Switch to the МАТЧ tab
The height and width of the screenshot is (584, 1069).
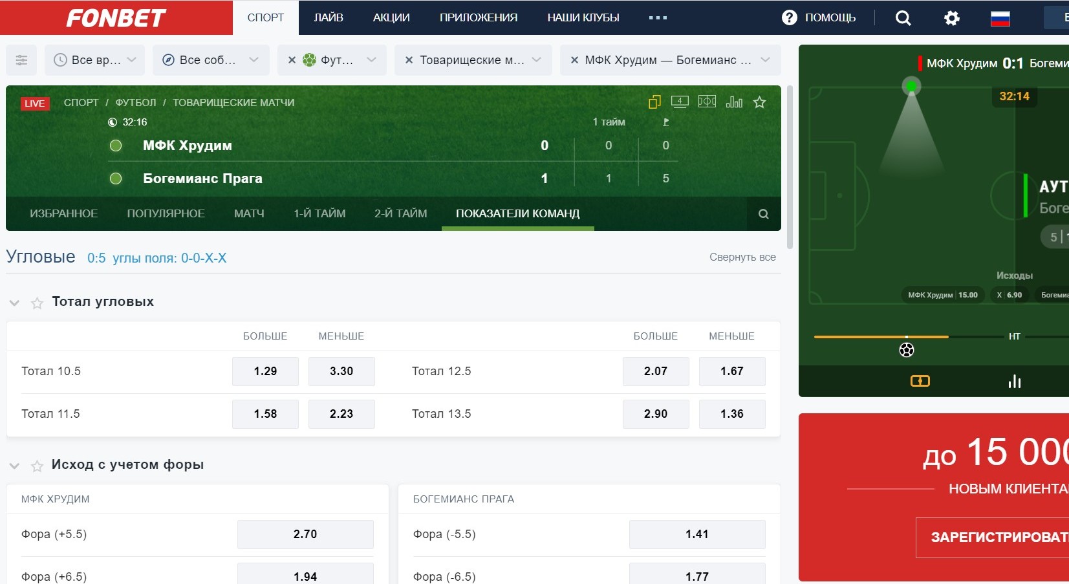click(249, 213)
